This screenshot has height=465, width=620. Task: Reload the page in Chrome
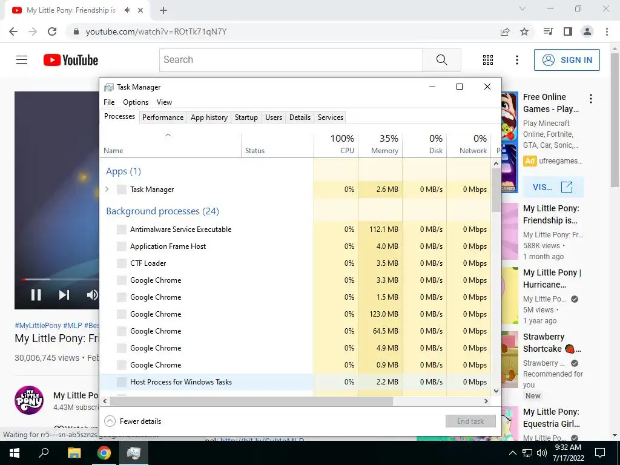pyautogui.click(x=52, y=31)
